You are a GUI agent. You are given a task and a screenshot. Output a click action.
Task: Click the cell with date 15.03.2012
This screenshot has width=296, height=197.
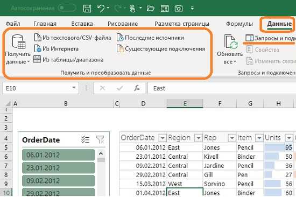pos(143,184)
